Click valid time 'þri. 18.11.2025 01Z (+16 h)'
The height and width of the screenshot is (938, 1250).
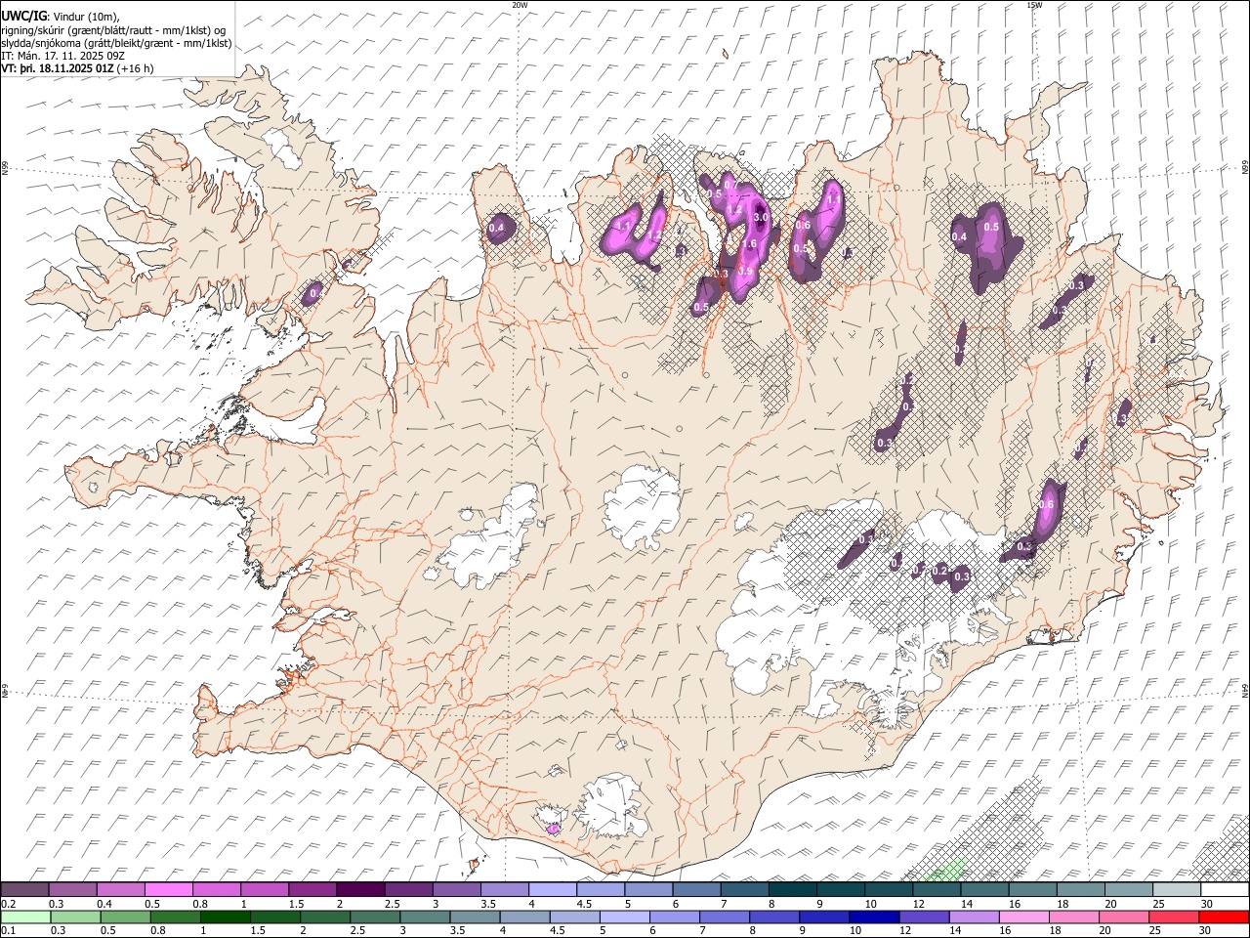[86, 68]
